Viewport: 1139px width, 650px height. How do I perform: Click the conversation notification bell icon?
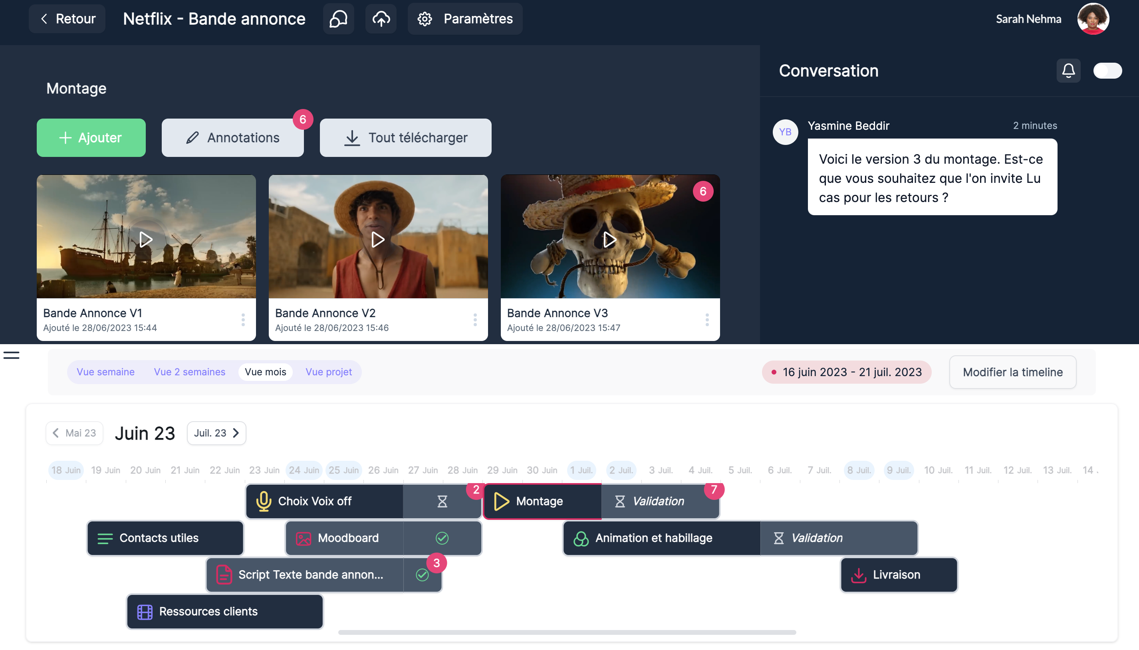click(x=1068, y=71)
